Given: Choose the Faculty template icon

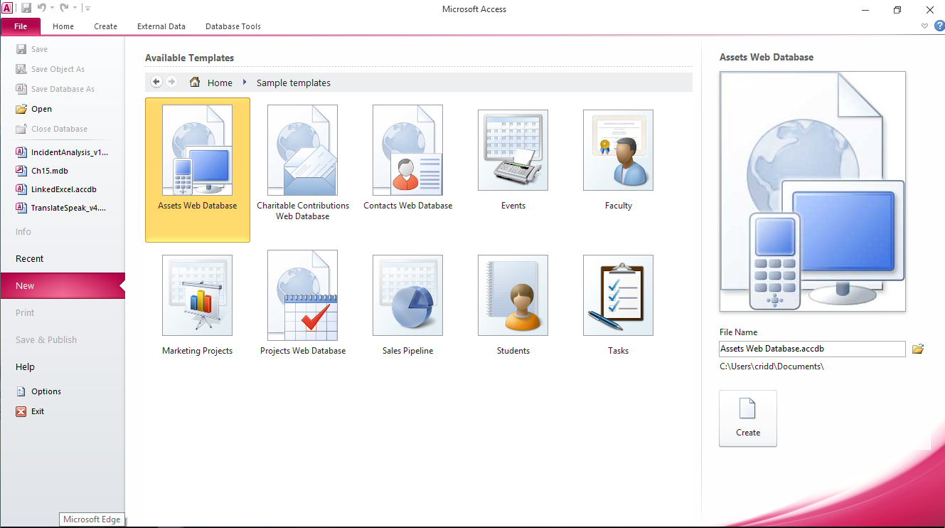Looking at the screenshot, I should pyautogui.click(x=618, y=150).
